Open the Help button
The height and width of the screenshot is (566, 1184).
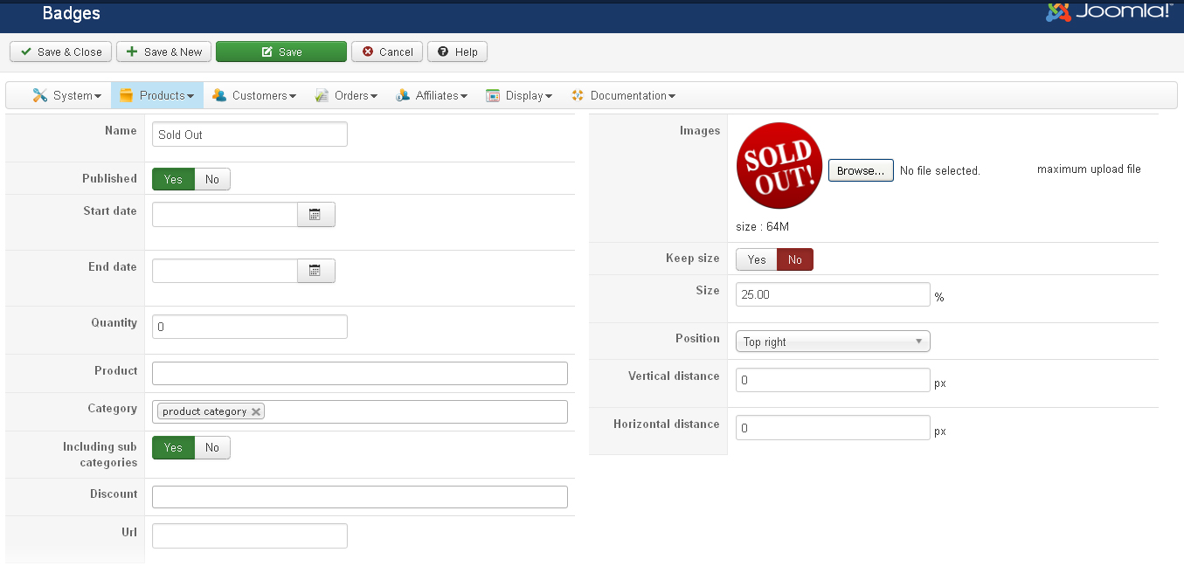coord(457,52)
